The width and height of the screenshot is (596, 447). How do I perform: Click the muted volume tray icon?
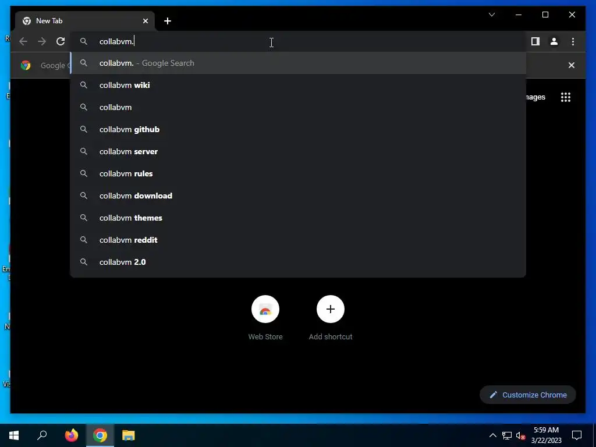point(520,435)
